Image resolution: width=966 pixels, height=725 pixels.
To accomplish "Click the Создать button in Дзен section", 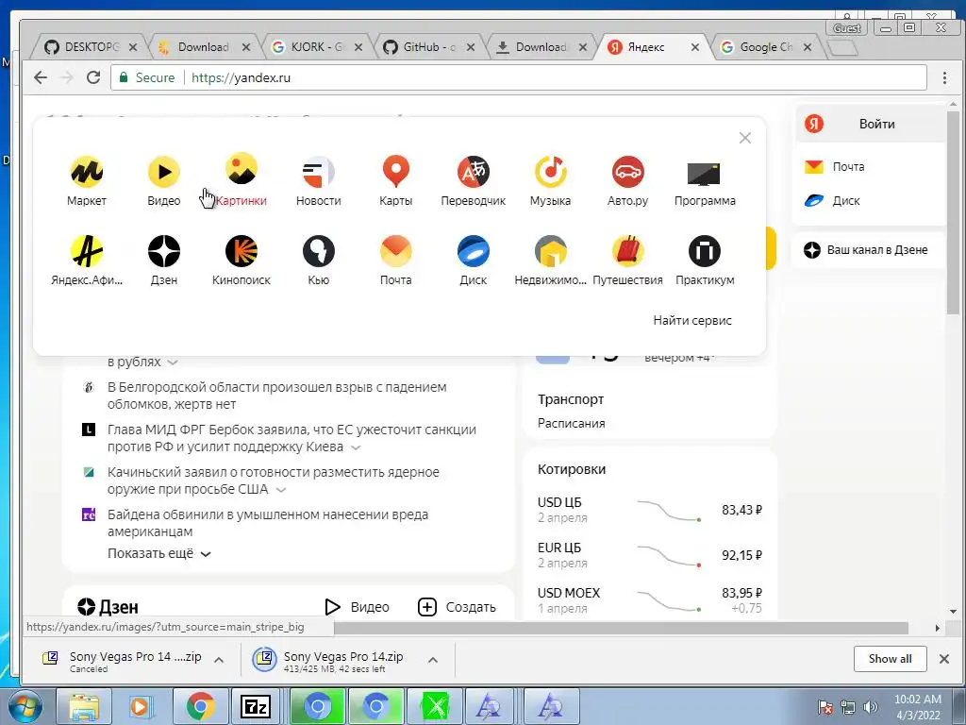I will 457,607.
